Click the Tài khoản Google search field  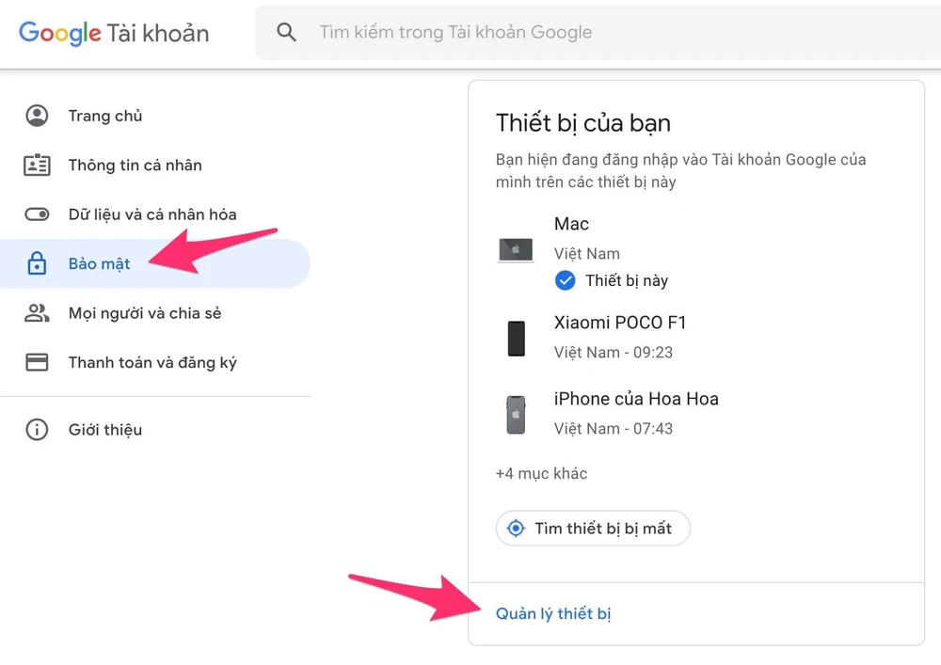tap(470, 32)
